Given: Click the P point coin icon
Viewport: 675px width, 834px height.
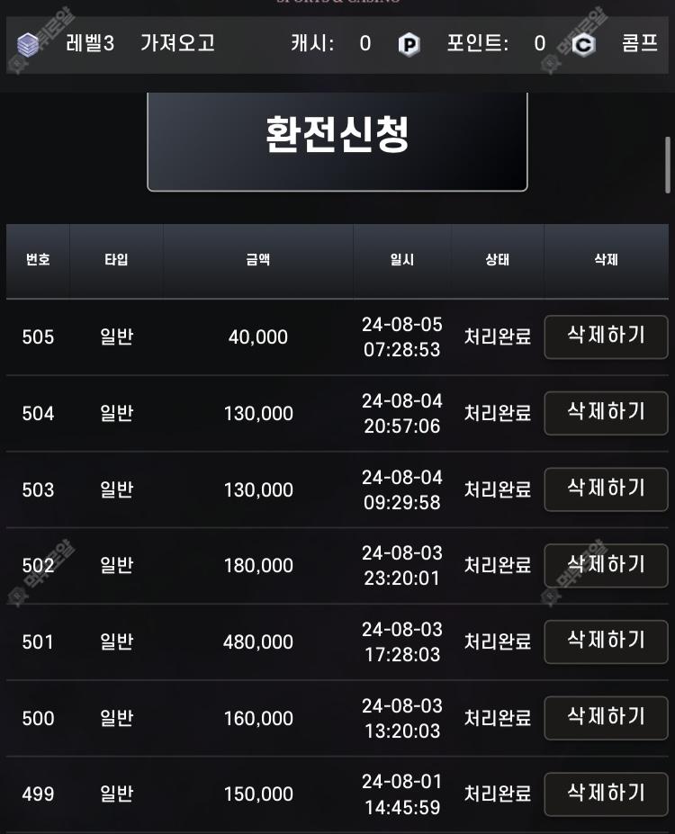Looking at the screenshot, I should 409,45.
